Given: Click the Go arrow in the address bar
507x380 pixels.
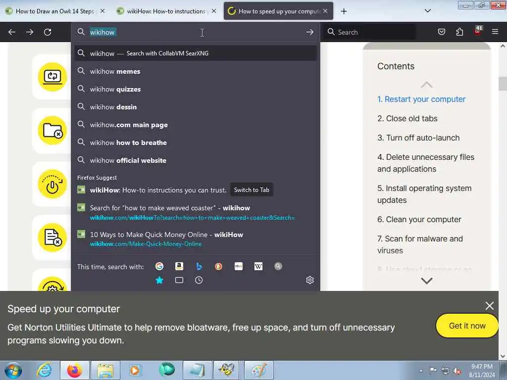Looking at the screenshot, I should [x=310, y=32].
